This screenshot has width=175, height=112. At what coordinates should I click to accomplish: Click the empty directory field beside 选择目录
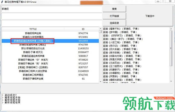click(x=52, y=23)
